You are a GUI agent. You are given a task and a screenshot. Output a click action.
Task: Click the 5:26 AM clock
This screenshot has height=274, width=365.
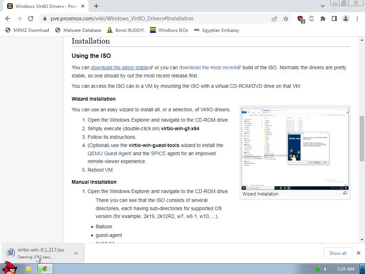(345, 269)
